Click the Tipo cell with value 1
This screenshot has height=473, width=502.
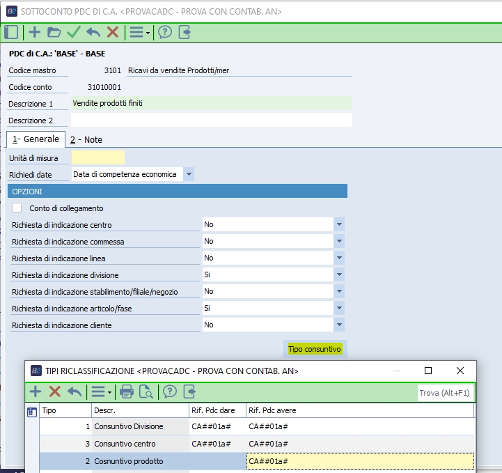(65, 426)
